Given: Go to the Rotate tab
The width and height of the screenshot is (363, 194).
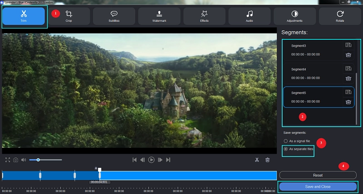Looking at the screenshot, I should pyautogui.click(x=340, y=16).
